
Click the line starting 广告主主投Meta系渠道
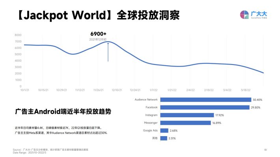[x=61, y=133]
